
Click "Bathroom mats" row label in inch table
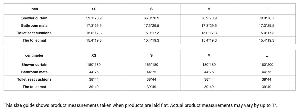pyautogui.click(x=34, y=26)
